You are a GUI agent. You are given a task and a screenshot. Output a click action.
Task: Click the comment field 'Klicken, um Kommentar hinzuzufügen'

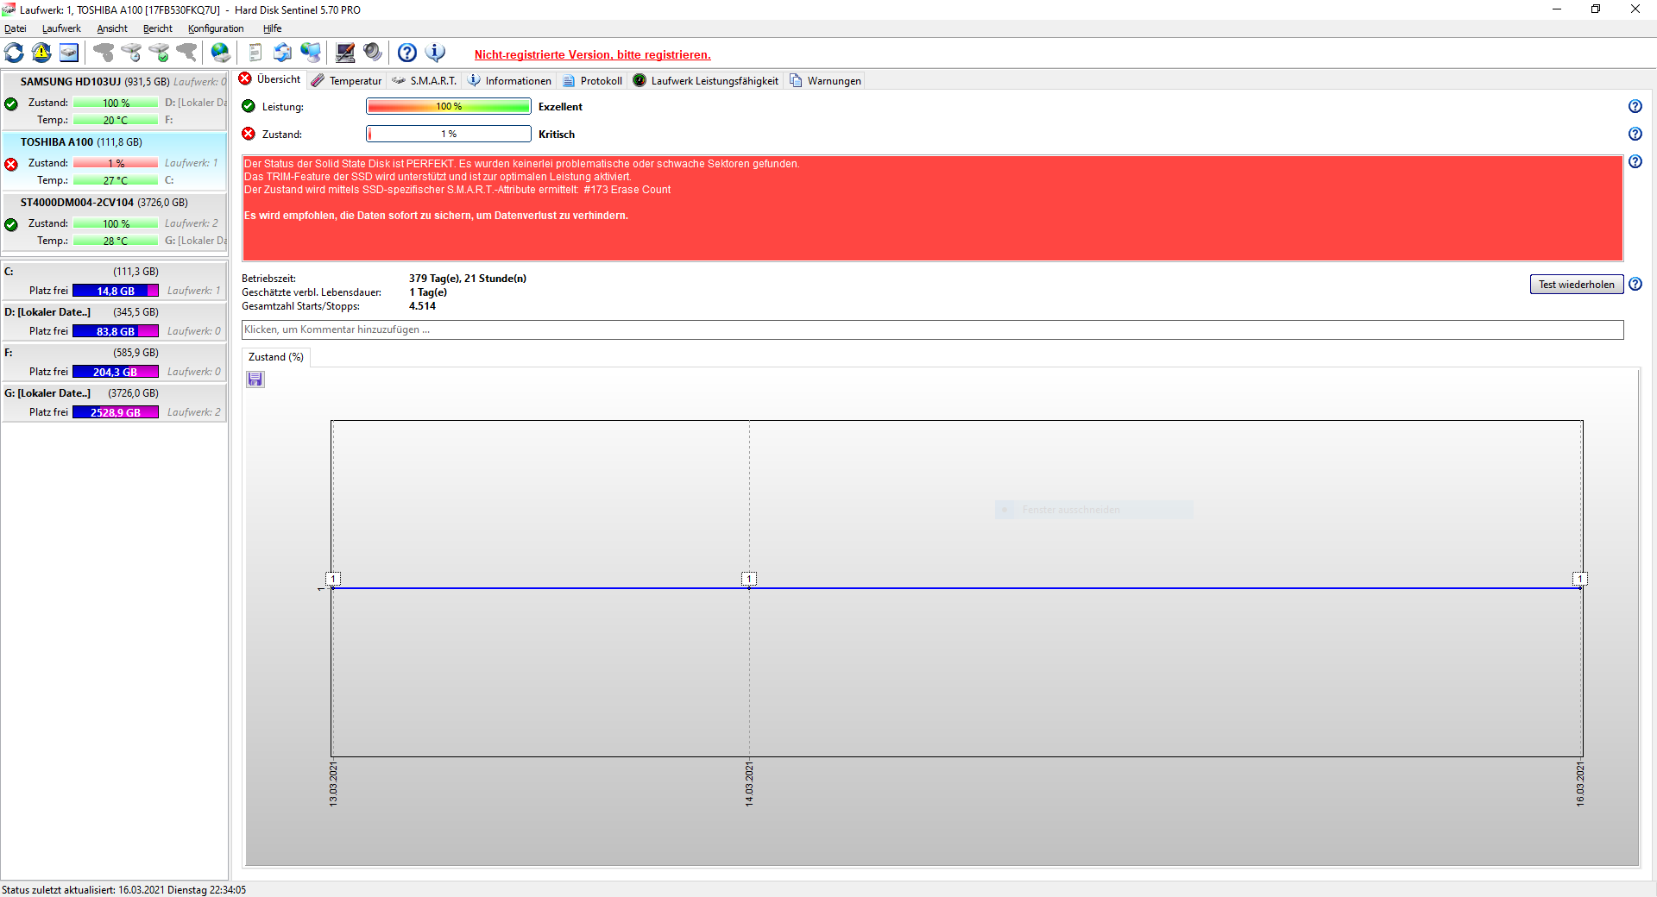[x=933, y=329]
